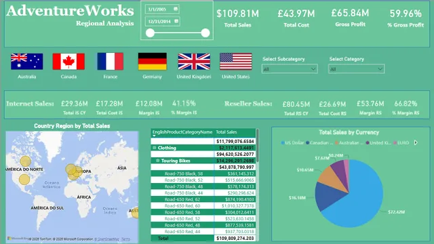Click the Microsoft Bing logo on the map
This screenshot has width=434, height=244.
click(x=18, y=239)
